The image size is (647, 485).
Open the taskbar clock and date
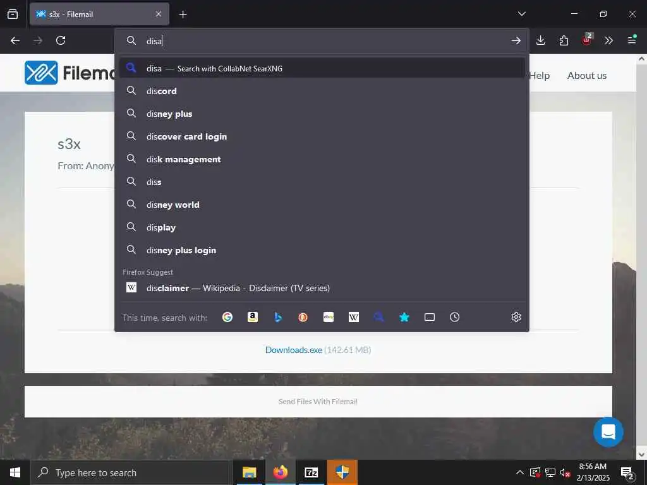593,472
